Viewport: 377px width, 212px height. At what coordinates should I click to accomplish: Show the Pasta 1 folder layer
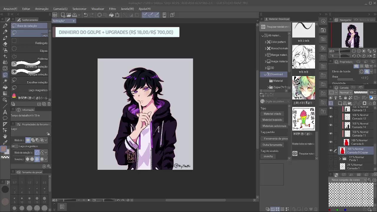point(331,159)
